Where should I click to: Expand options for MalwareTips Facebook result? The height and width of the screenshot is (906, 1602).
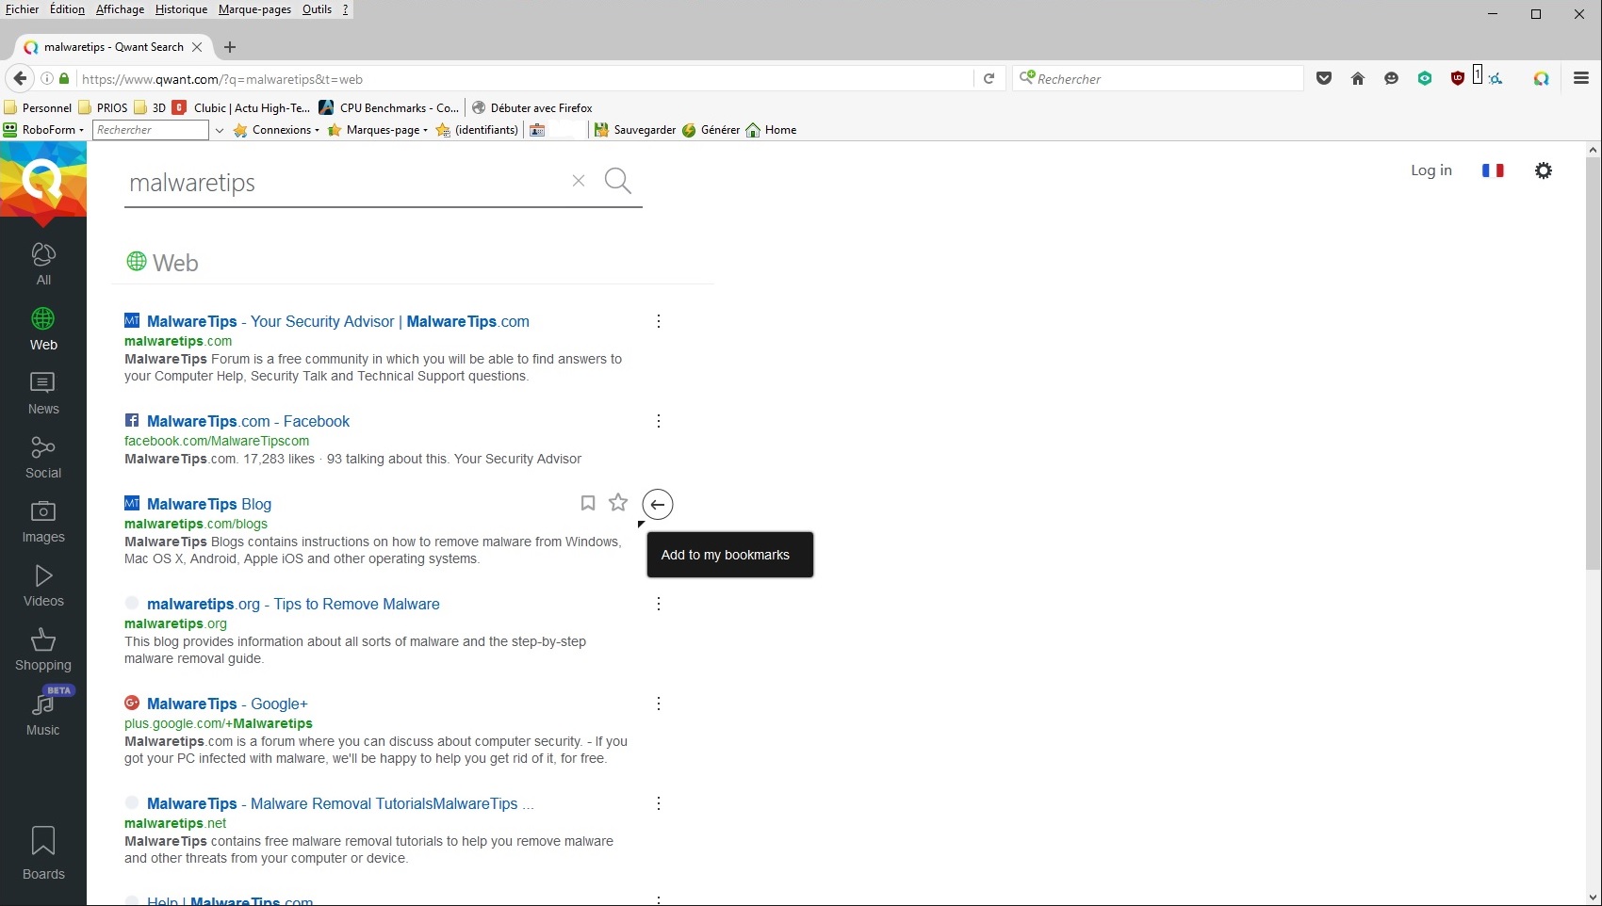pyautogui.click(x=659, y=421)
